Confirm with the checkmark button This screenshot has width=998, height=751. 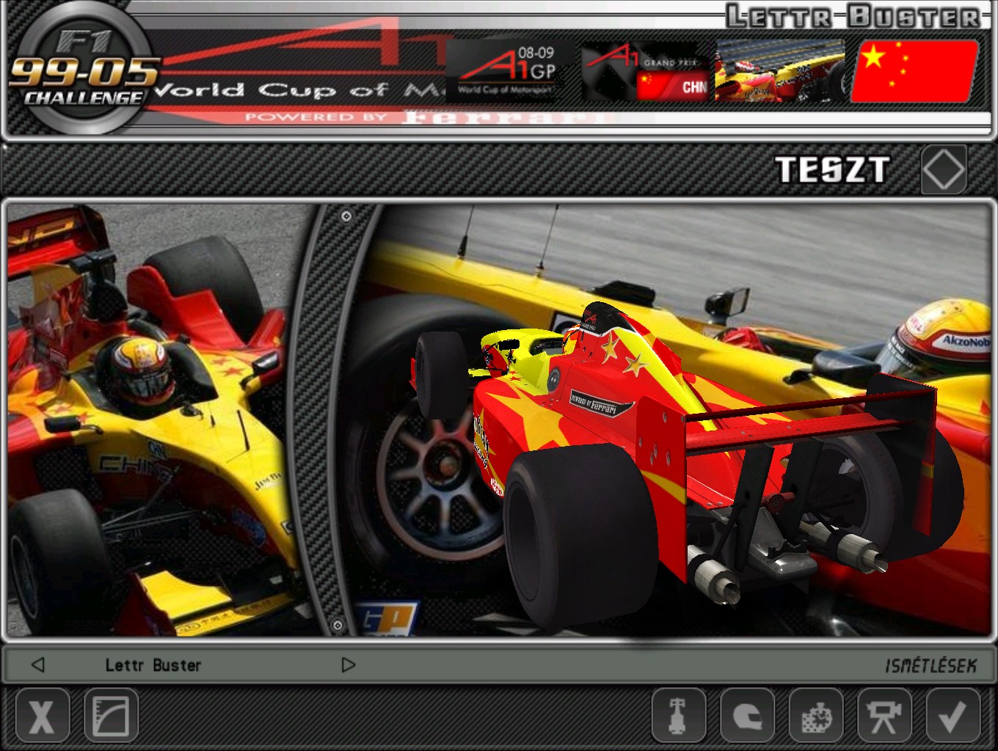pyautogui.click(x=953, y=715)
